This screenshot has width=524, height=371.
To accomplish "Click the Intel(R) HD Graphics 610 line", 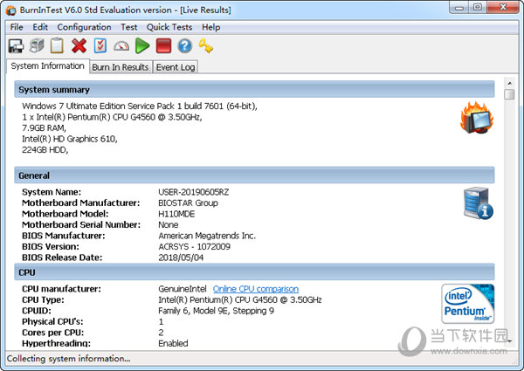I will 70,139.
